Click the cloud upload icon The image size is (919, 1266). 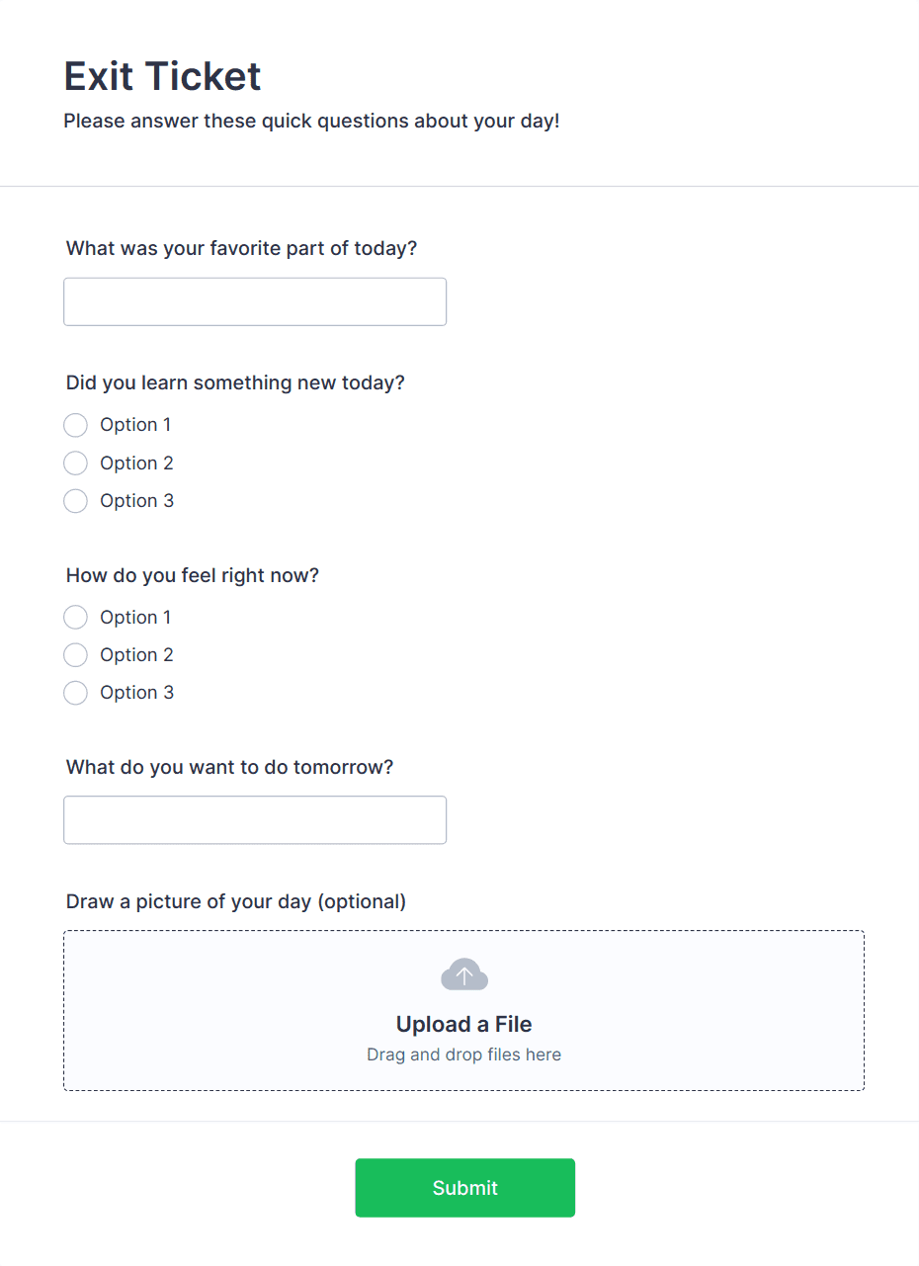[x=464, y=974]
